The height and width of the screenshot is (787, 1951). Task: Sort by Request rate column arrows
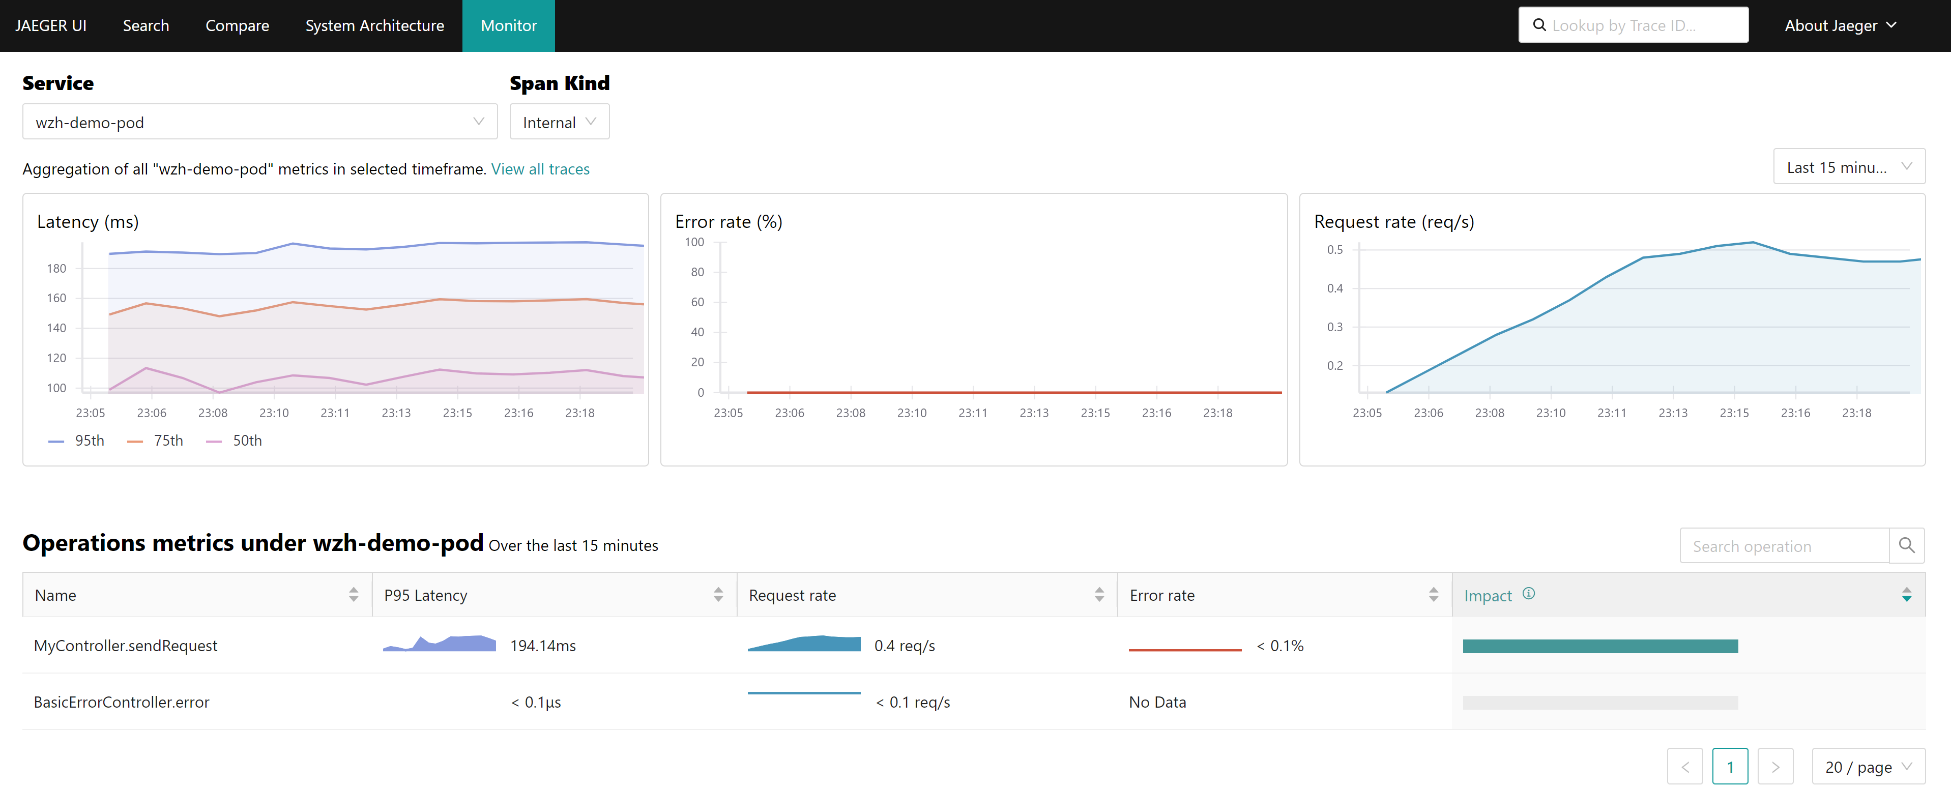(1098, 595)
